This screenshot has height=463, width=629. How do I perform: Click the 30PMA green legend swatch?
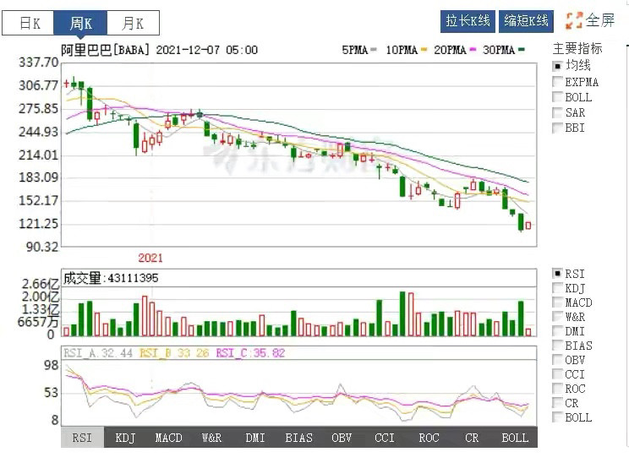521,50
